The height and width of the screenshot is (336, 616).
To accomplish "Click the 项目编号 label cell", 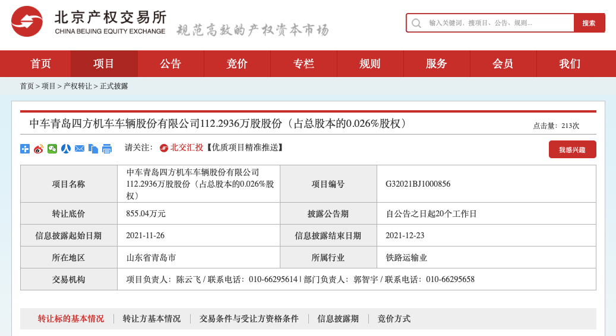I will tap(328, 184).
